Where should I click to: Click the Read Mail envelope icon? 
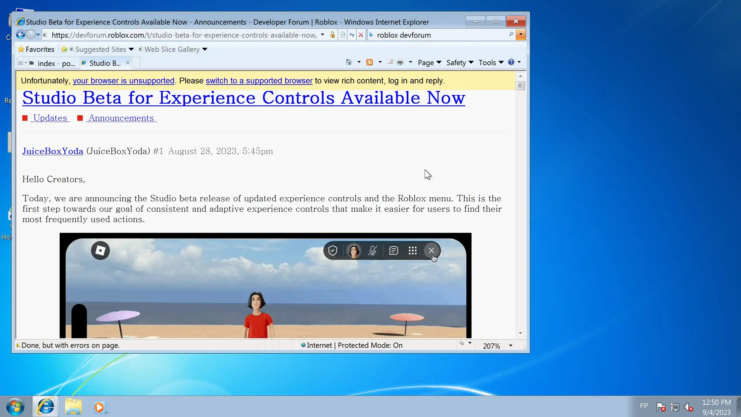point(390,62)
